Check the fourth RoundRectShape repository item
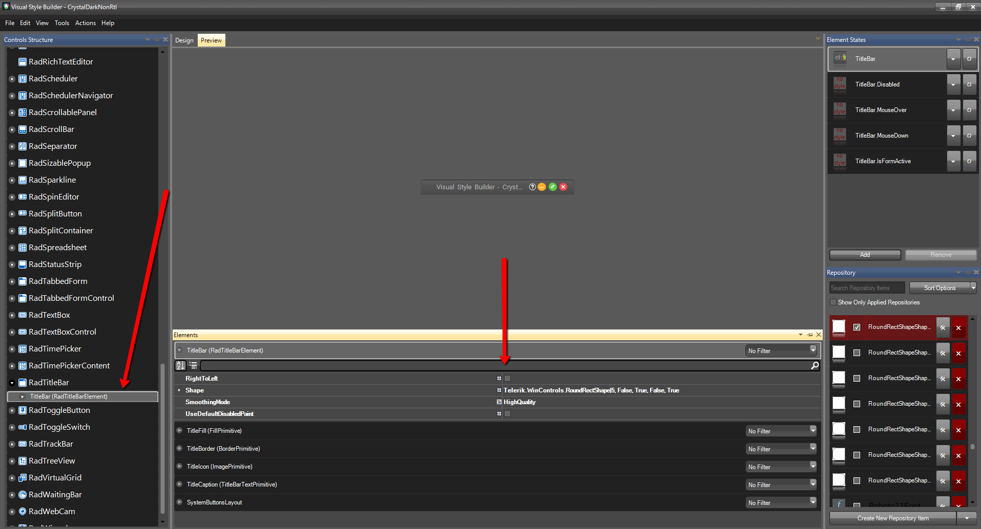This screenshot has height=529, width=981. tap(857, 404)
